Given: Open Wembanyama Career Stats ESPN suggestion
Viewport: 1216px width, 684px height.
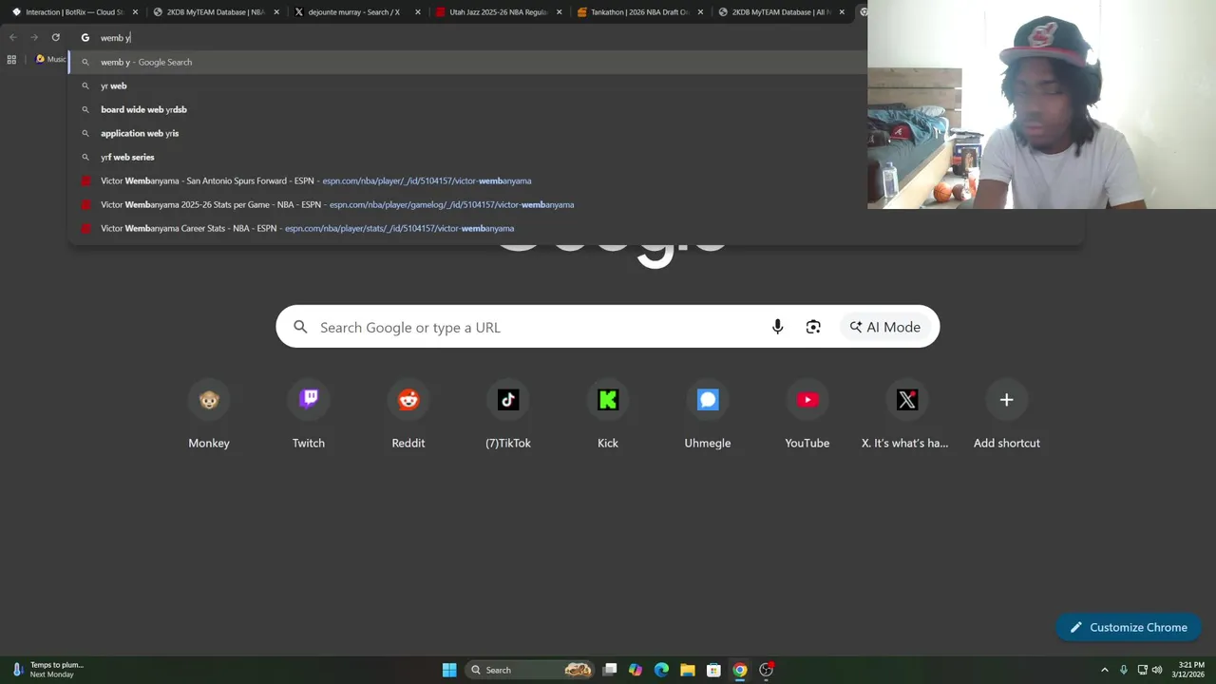Looking at the screenshot, I should (x=576, y=228).
